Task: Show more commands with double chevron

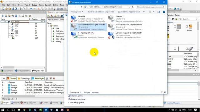Action: tap(144, 12)
